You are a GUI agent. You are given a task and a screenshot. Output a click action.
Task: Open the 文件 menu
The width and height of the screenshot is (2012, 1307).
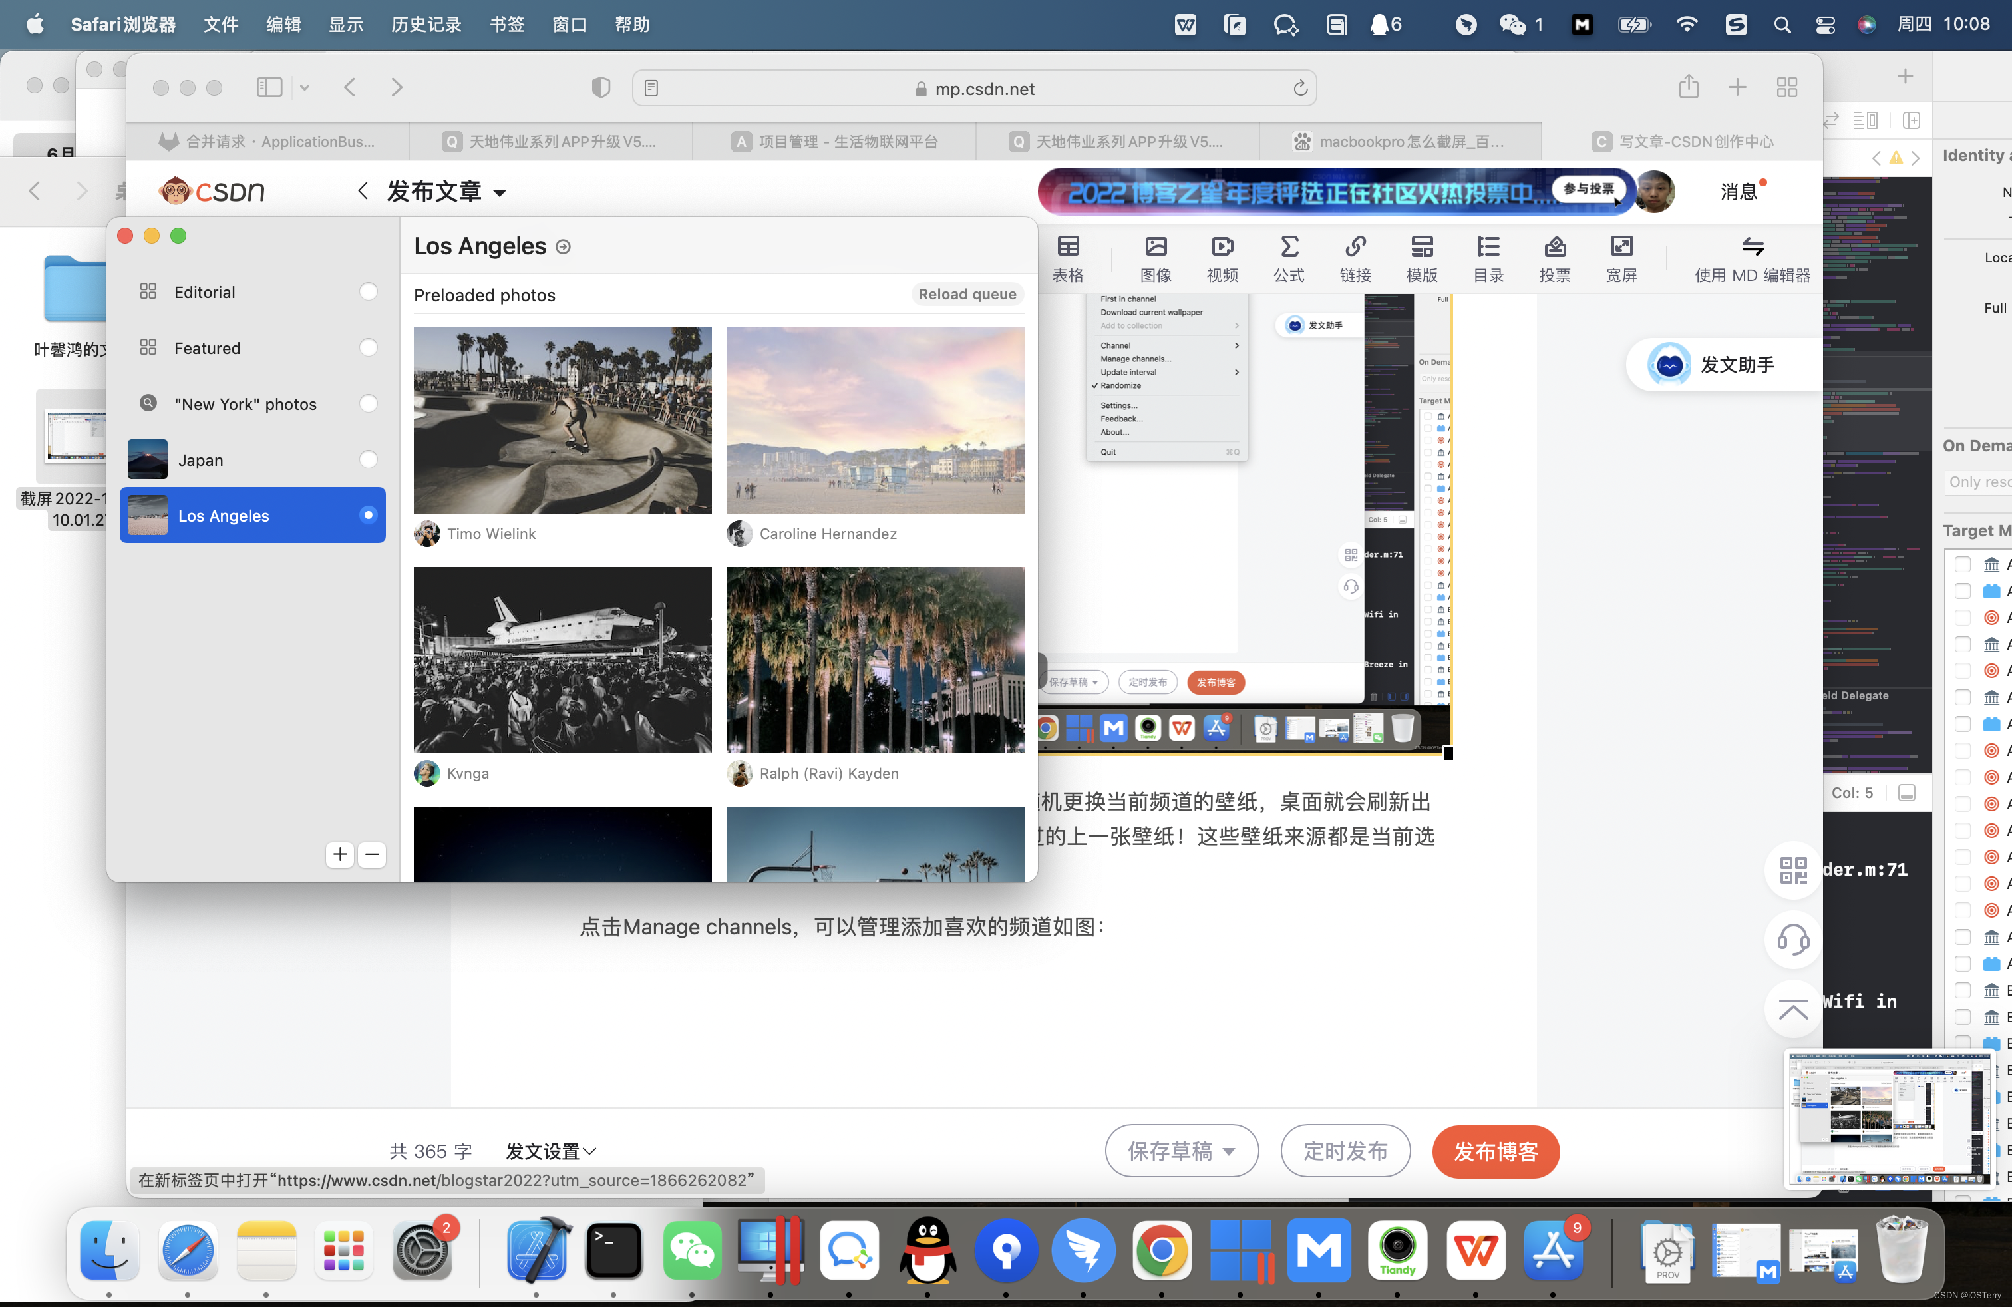221,25
